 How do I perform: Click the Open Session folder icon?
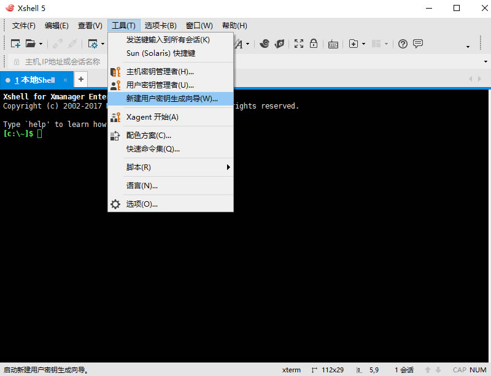click(x=30, y=44)
